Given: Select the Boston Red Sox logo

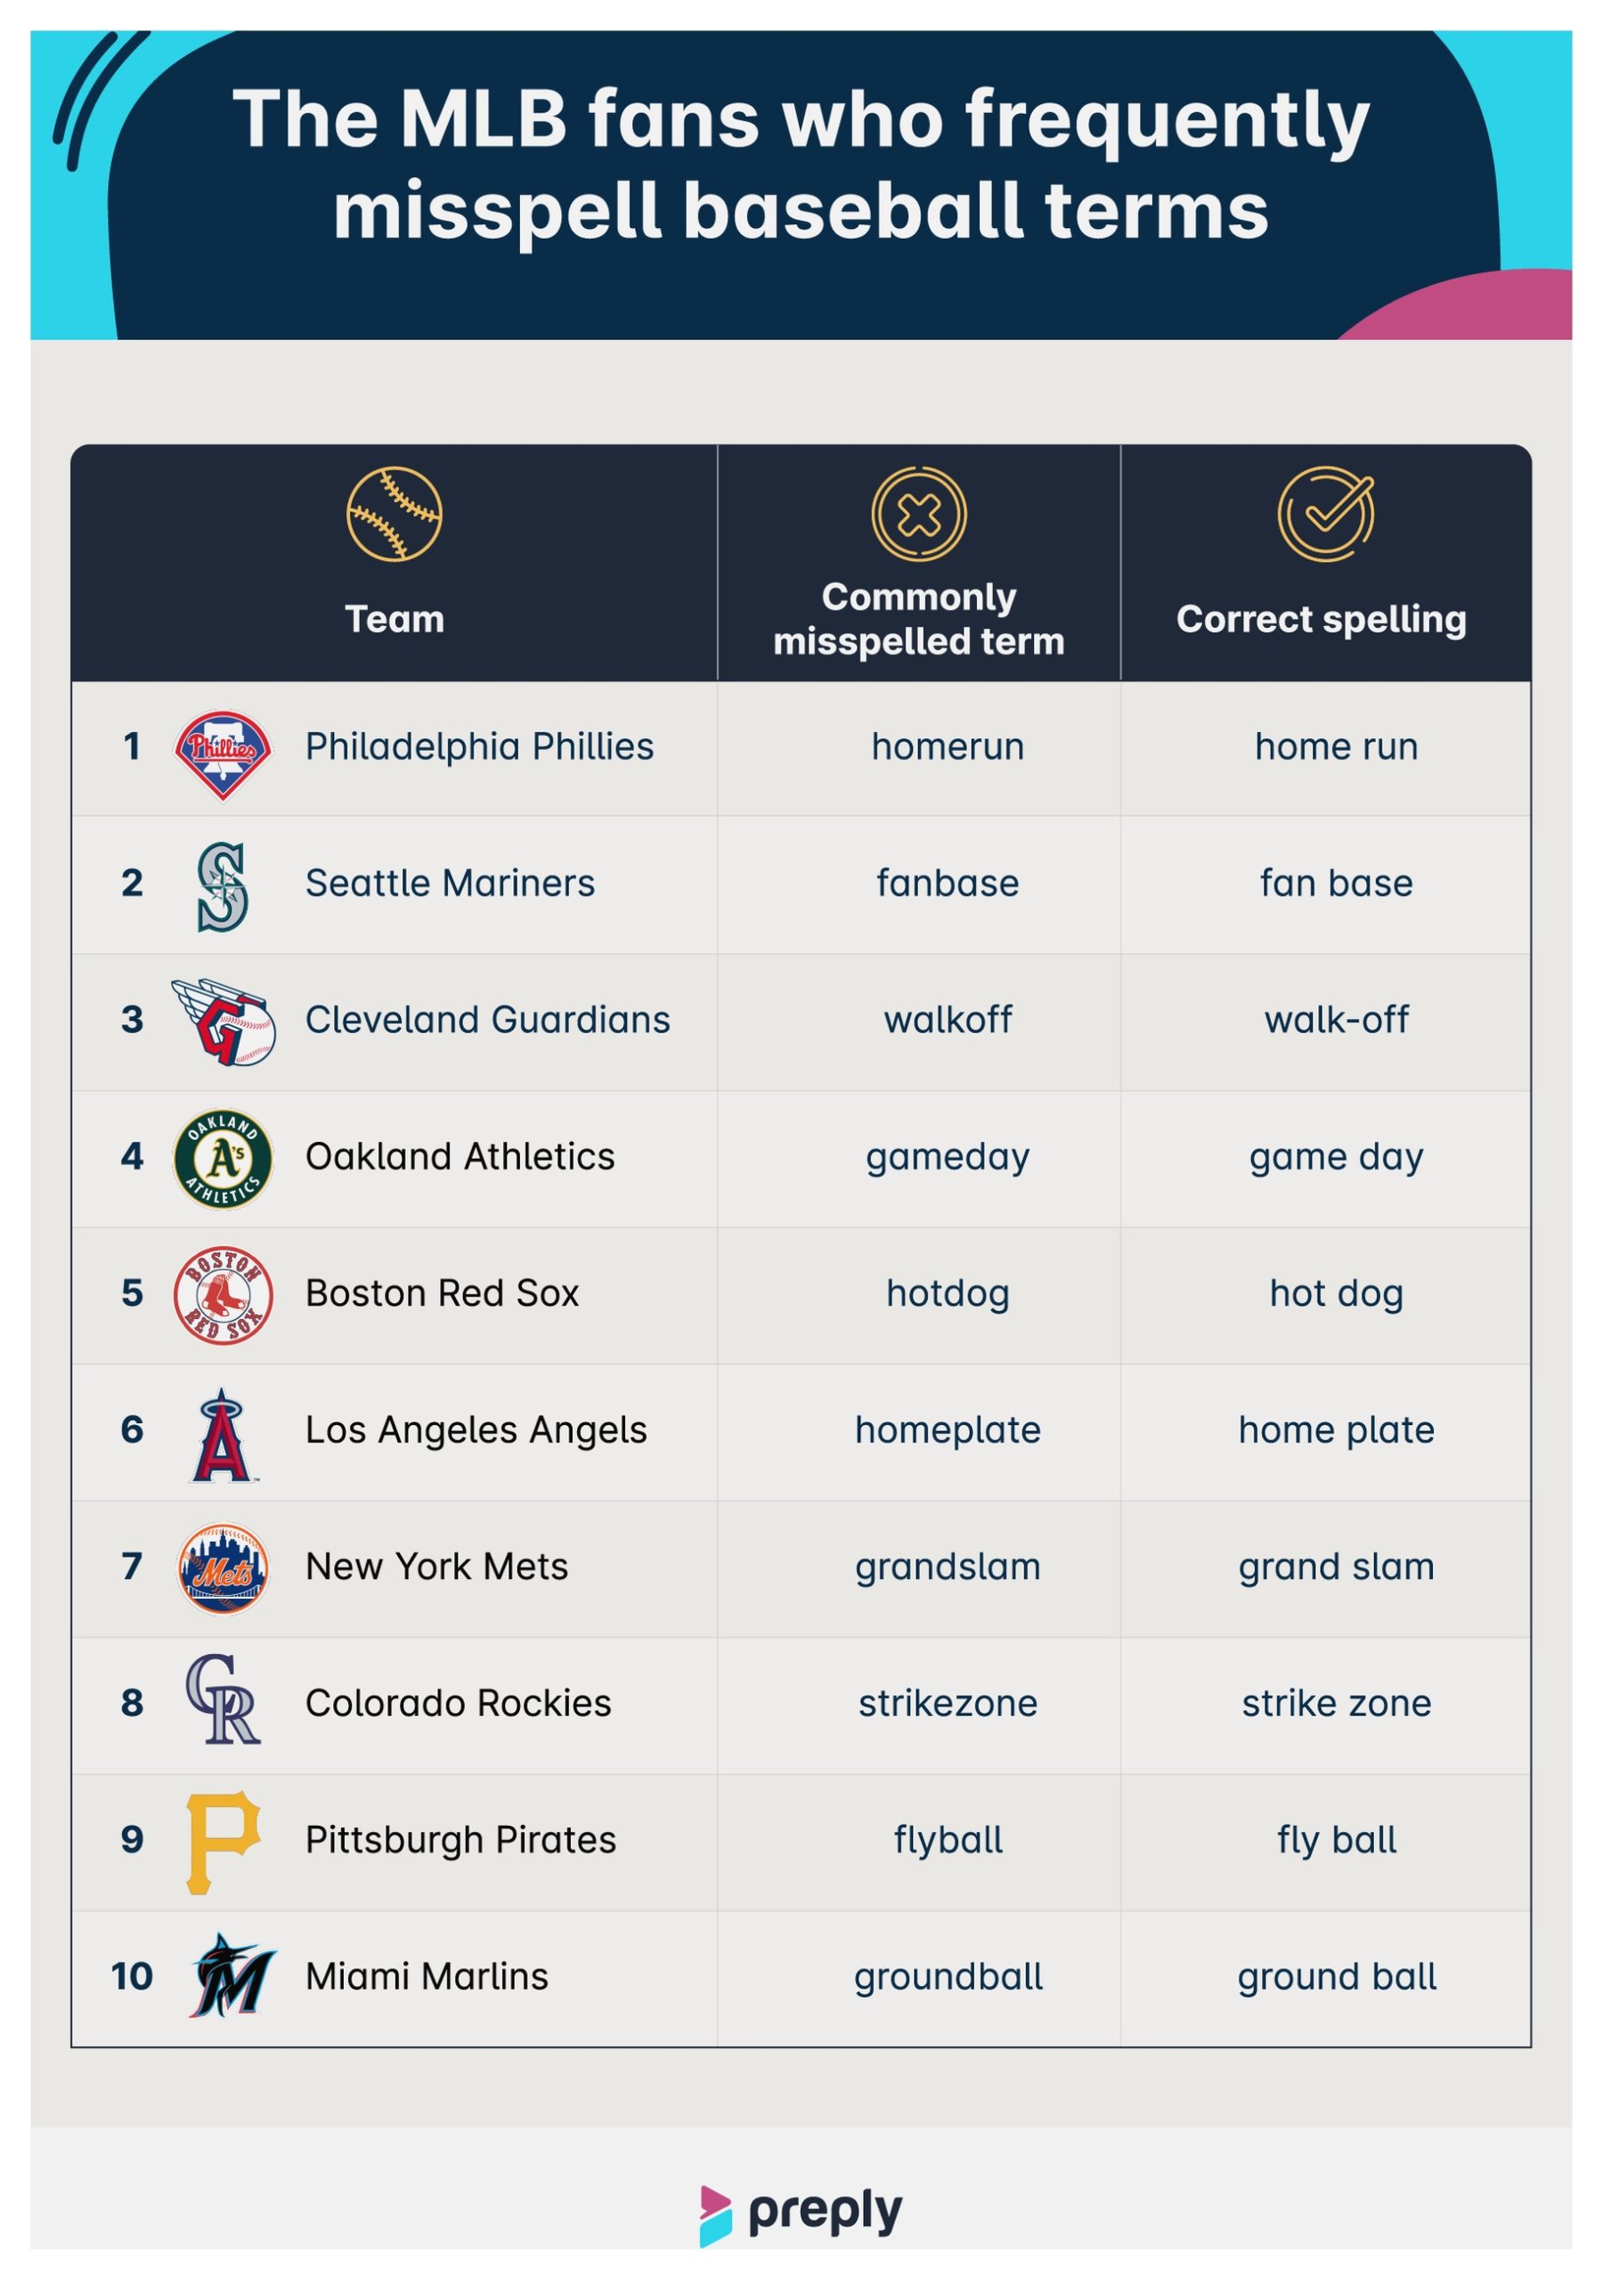Looking at the screenshot, I should click(x=224, y=1296).
